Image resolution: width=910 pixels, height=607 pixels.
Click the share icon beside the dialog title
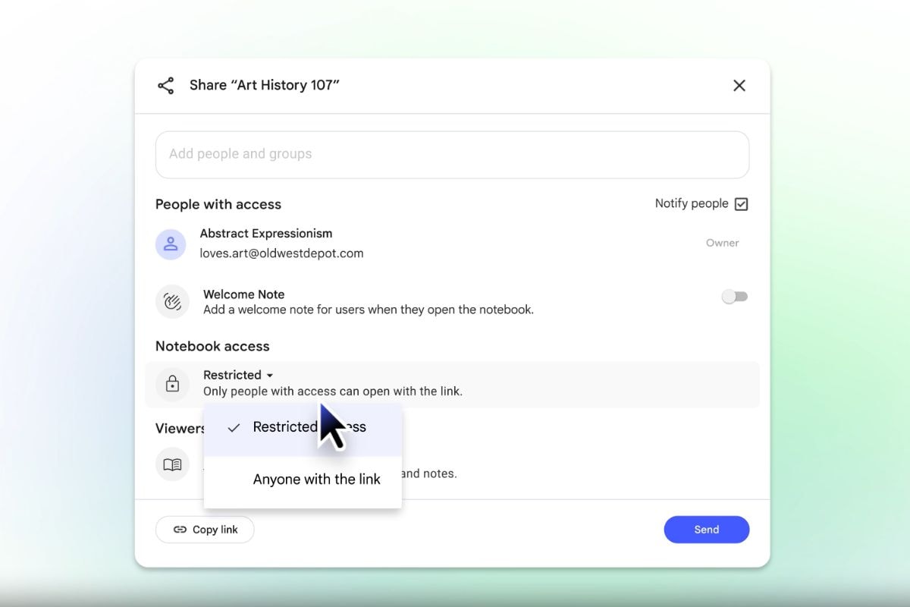(165, 86)
